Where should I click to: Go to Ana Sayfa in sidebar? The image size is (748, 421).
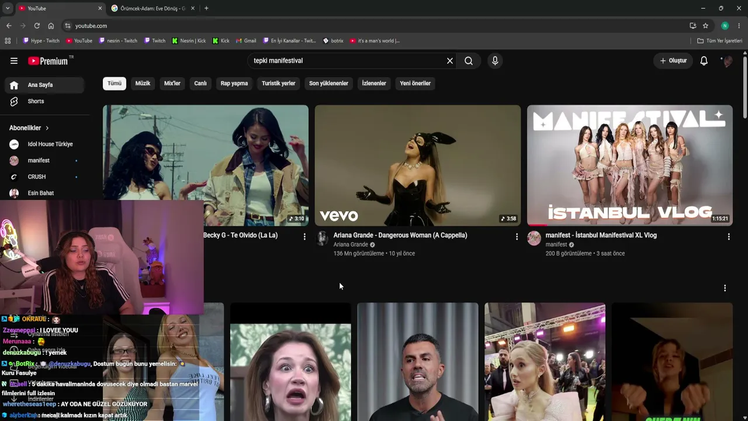[44, 85]
